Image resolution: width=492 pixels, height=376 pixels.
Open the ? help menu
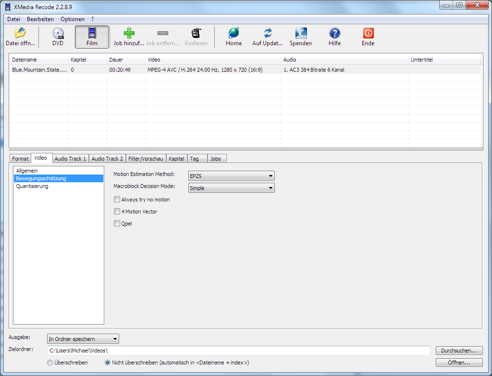coord(93,19)
